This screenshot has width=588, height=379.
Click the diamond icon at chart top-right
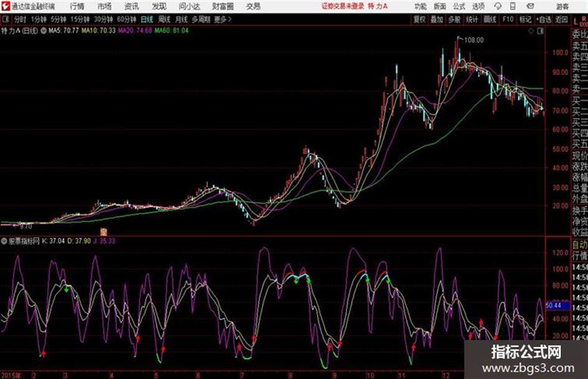tap(531, 31)
